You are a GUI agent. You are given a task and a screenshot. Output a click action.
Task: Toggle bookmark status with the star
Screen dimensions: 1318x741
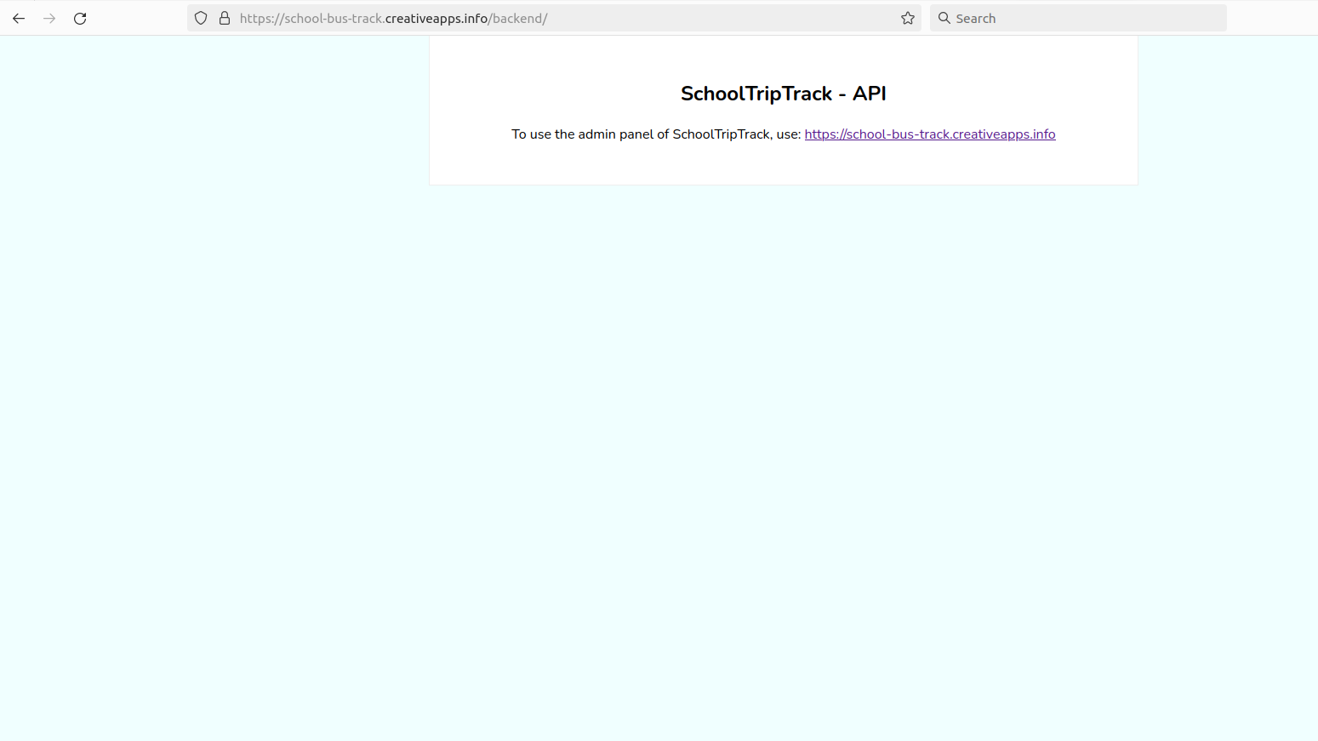coord(907,18)
